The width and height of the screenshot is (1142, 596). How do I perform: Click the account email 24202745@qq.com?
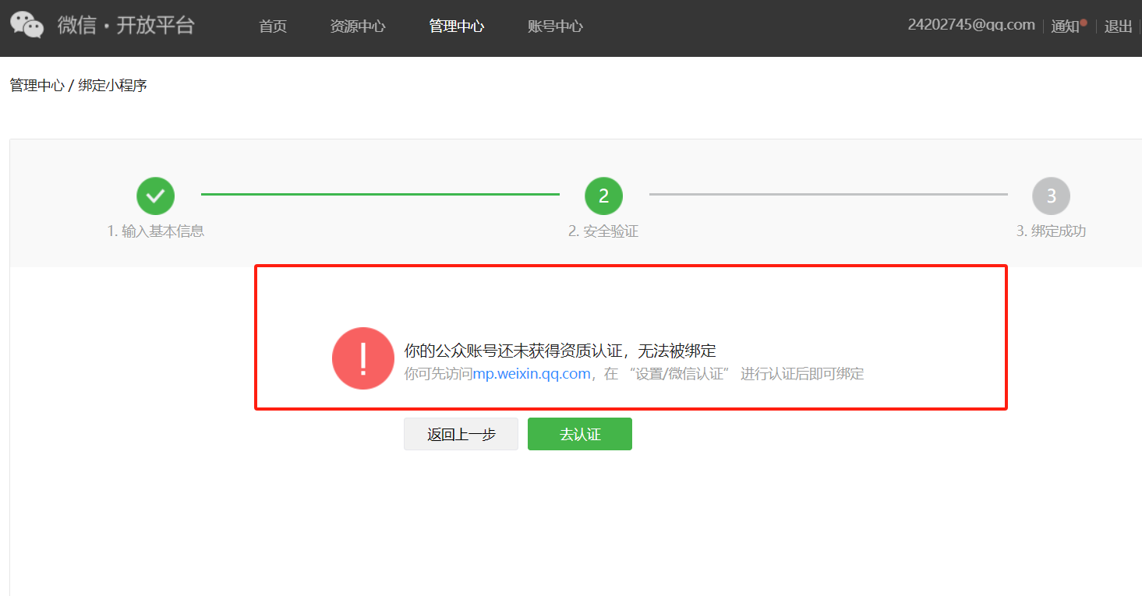[971, 25]
